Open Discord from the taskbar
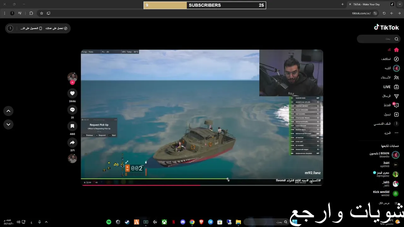 (x=183, y=222)
